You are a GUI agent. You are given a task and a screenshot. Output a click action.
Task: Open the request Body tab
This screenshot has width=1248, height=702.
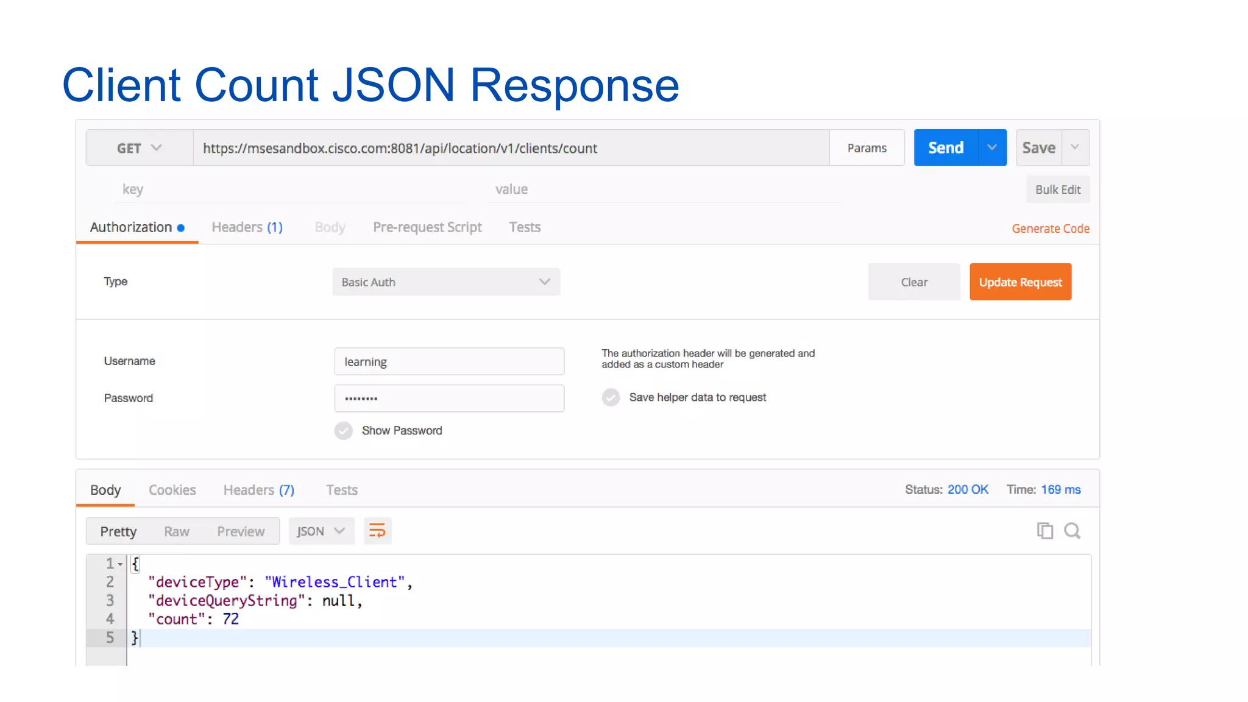pyautogui.click(x=330, y=227)
